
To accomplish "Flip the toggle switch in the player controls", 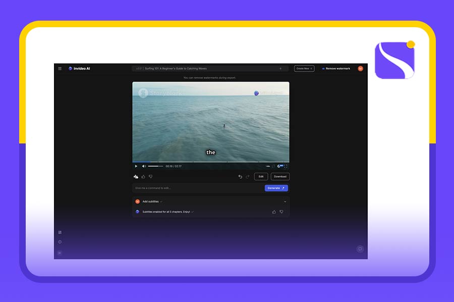I will pos(280,166).
